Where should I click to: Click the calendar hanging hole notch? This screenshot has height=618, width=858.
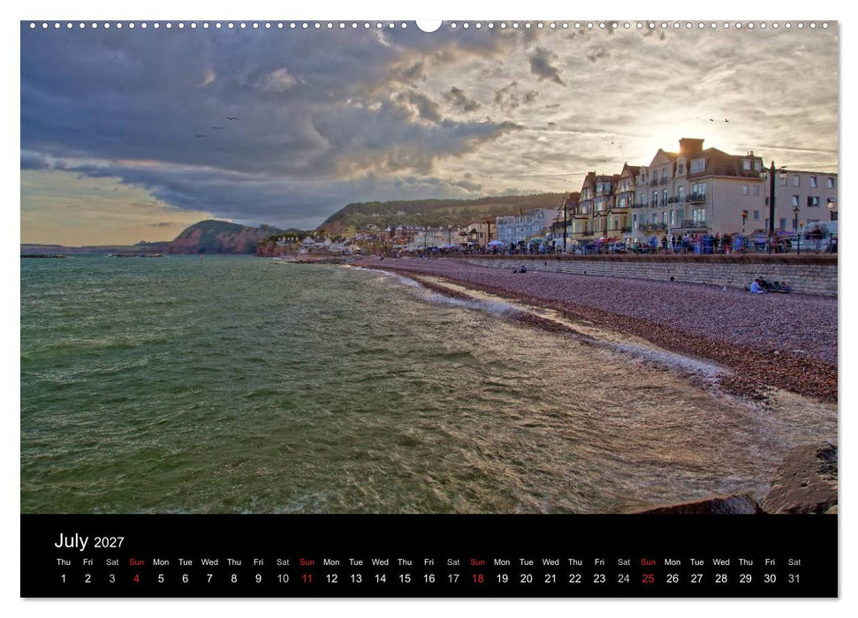[429, 25]
